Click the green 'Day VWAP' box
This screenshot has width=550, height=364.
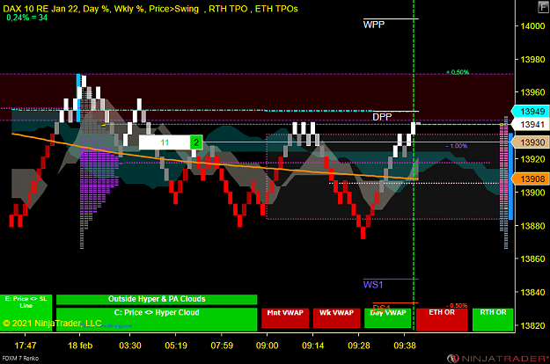pyautogui.click(x=387, y=318)
